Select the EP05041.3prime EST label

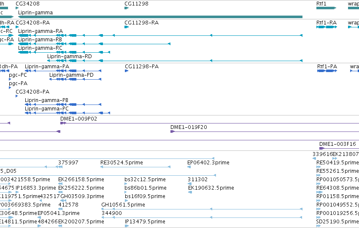[58, 213]
